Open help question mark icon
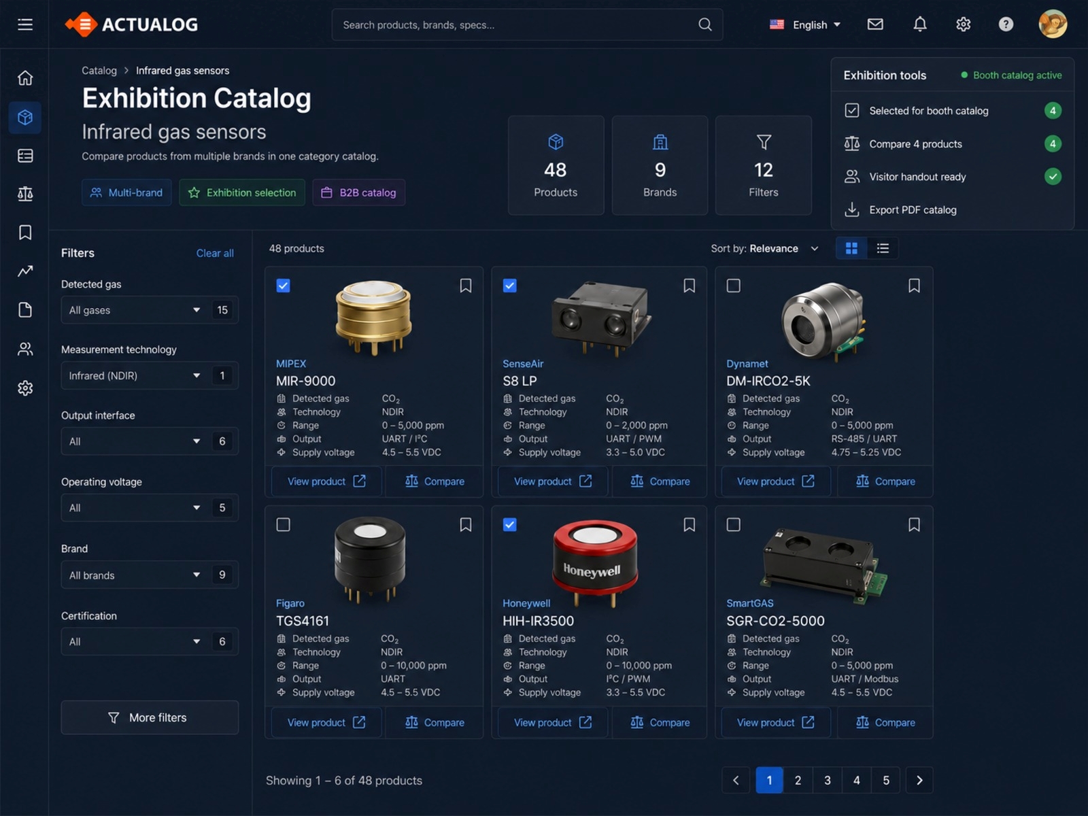This screenshot has height=816, width=1088. [x=1006, y=24]
